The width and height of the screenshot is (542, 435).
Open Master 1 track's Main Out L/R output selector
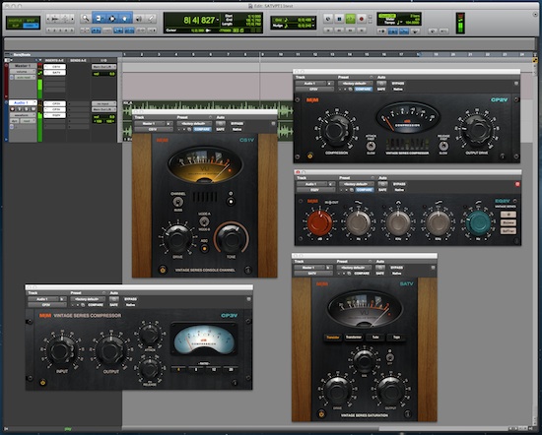103,67
